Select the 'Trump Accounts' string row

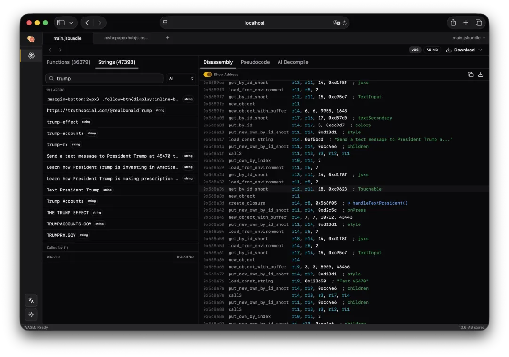click(121, 201)
